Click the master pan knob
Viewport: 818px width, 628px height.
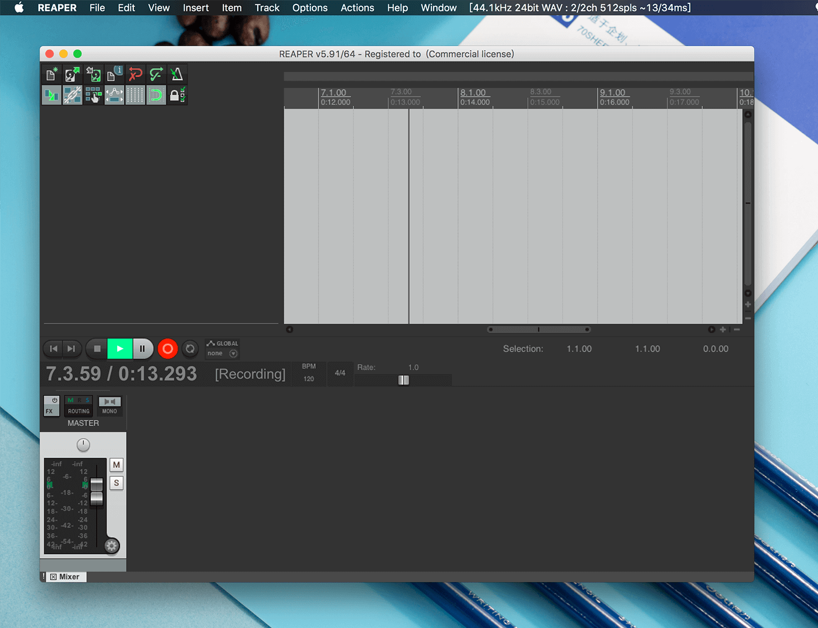83,445
